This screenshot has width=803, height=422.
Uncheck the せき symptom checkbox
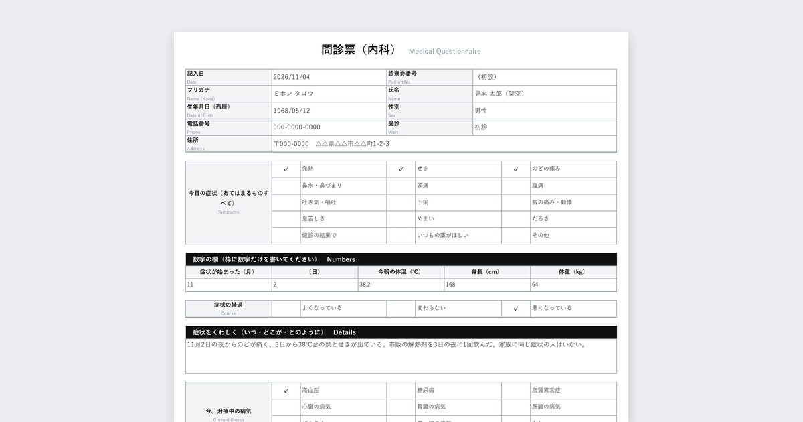(x=401, y=169)
